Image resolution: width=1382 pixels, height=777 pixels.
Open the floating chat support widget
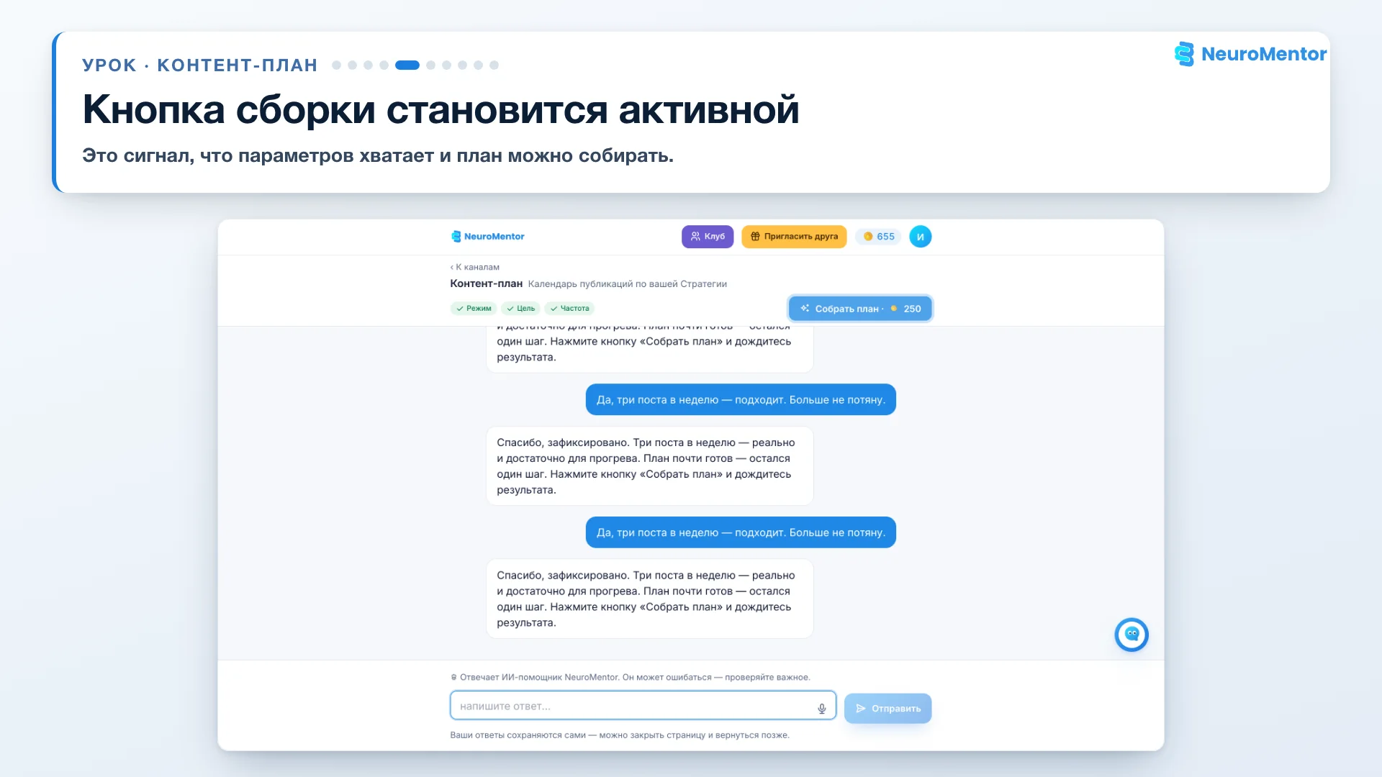pyautogui.click(x=1132, y=635)
